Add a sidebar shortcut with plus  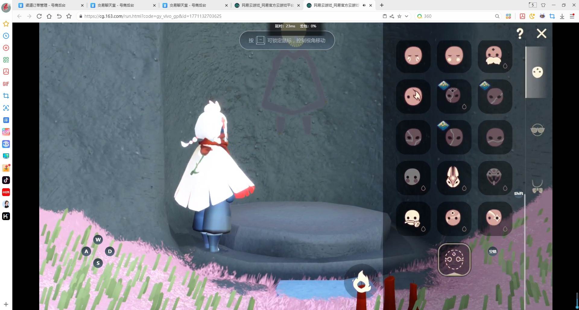(6, 304)
